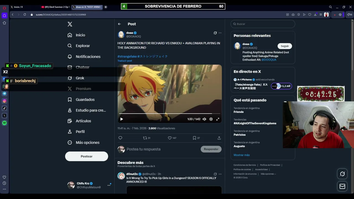Screen dimensions: 354x199
Task: Seek on the video progress bar
Action: tap(170, 113)
